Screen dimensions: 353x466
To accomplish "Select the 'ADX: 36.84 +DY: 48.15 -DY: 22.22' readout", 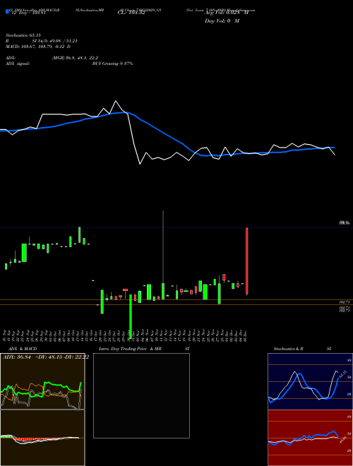I will pos(46,357).
